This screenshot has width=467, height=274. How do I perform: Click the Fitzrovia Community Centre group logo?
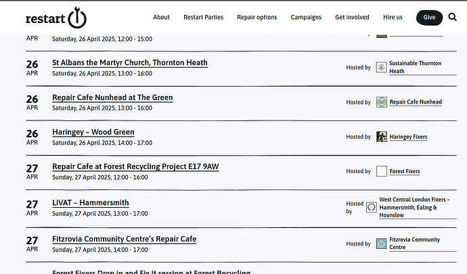(381, 244)
